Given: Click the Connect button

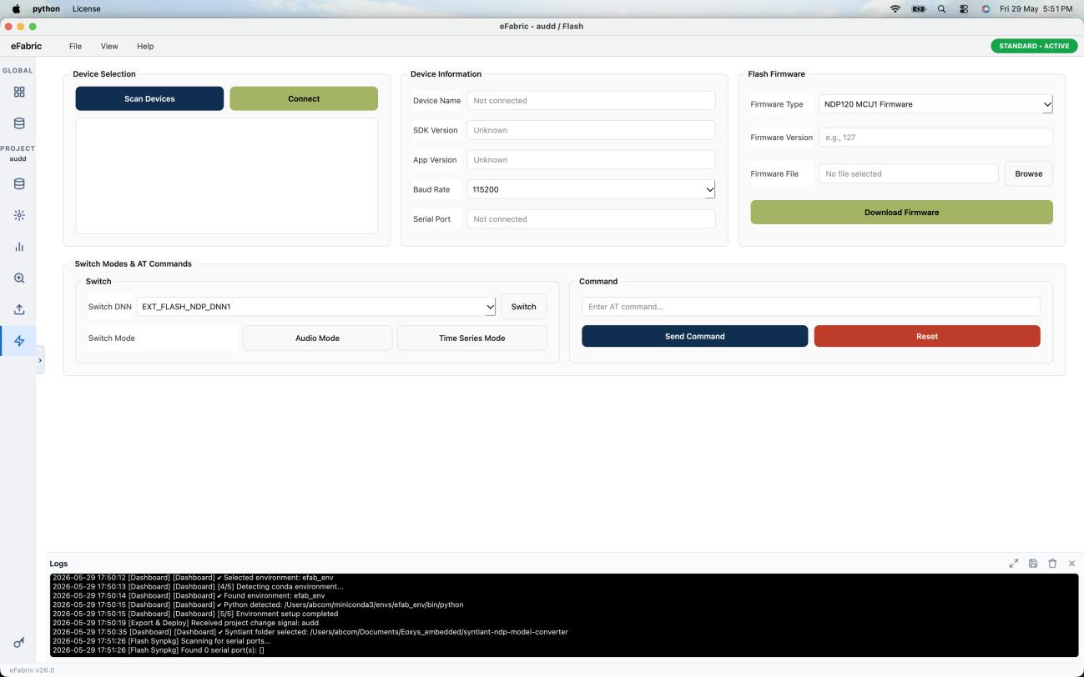Looking at the screenshot, I should [304, 98].
